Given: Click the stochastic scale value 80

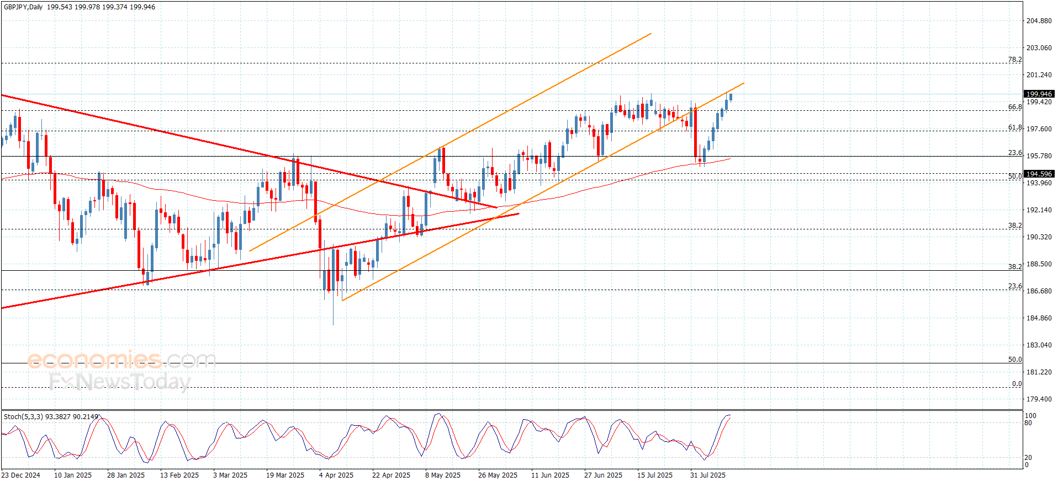Looking at the screenshot, I should click(1028, 423).
